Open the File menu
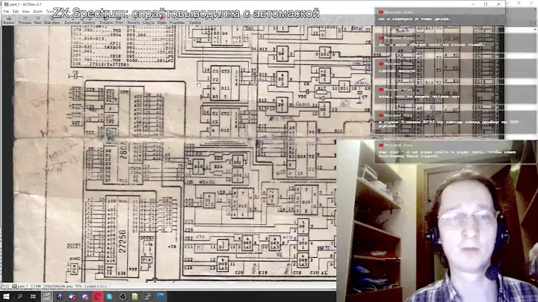This screenshot has height=302, width=538. coord(6,12)
